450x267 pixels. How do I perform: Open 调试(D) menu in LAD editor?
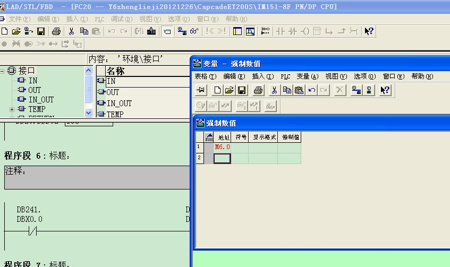pos(122,19)
